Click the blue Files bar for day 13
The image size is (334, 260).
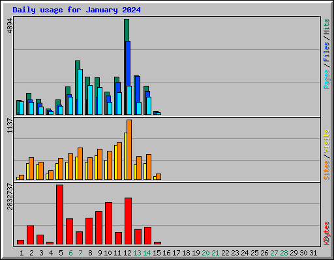(x=138, y=89)
